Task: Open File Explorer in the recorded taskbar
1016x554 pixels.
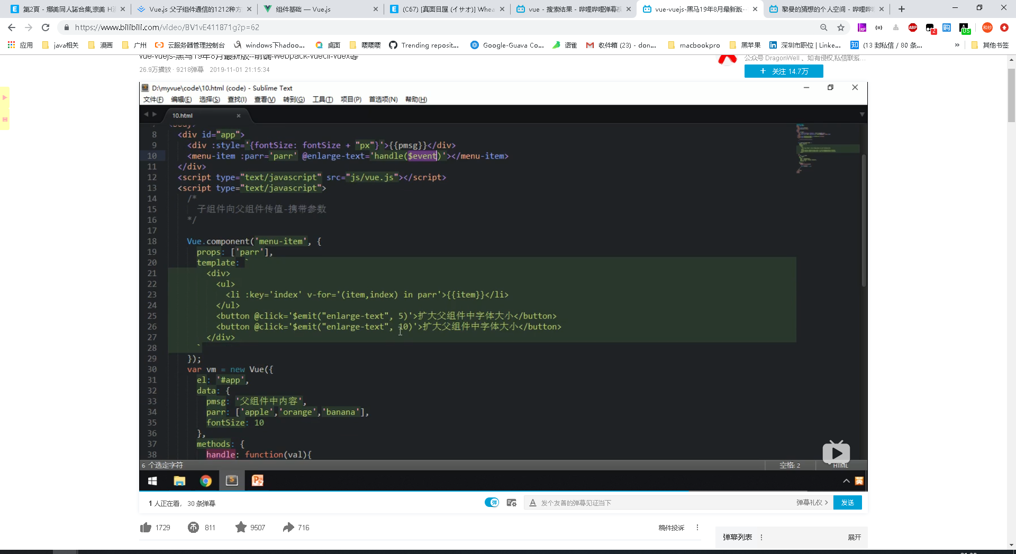Action: point(179,481)
